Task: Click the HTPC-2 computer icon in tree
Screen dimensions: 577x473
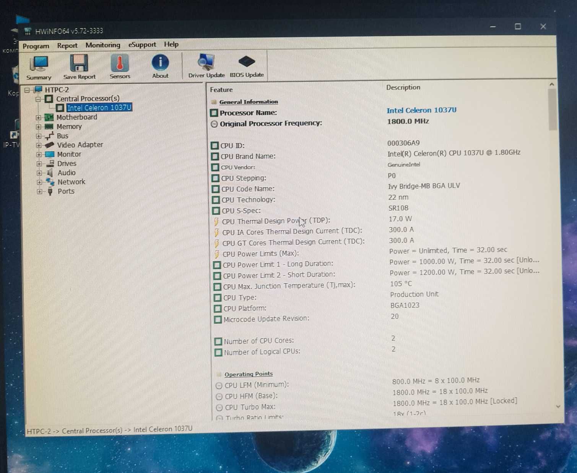Action: click(x=38, y=90)
